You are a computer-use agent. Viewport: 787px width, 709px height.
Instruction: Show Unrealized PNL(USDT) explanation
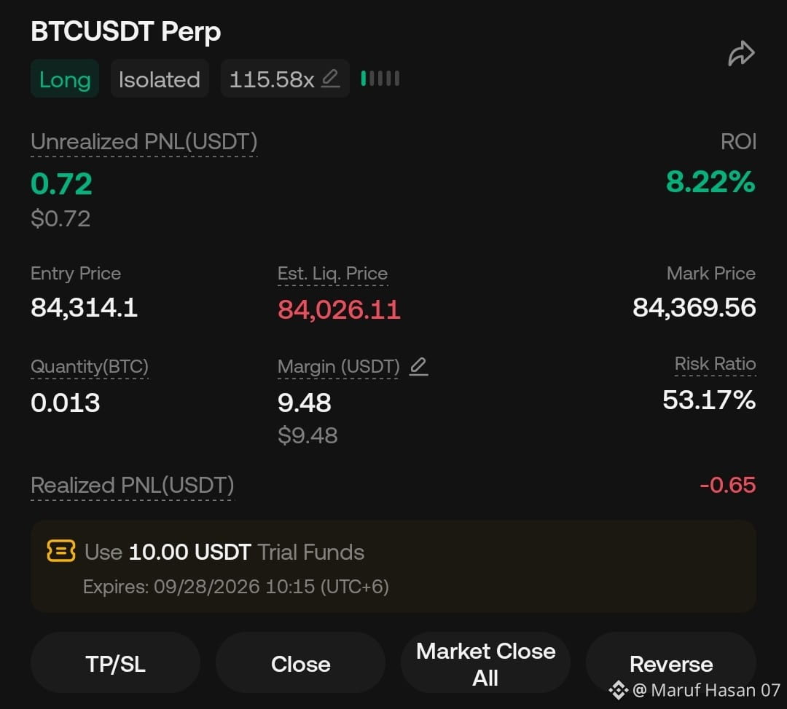click(x=144, y=142)
